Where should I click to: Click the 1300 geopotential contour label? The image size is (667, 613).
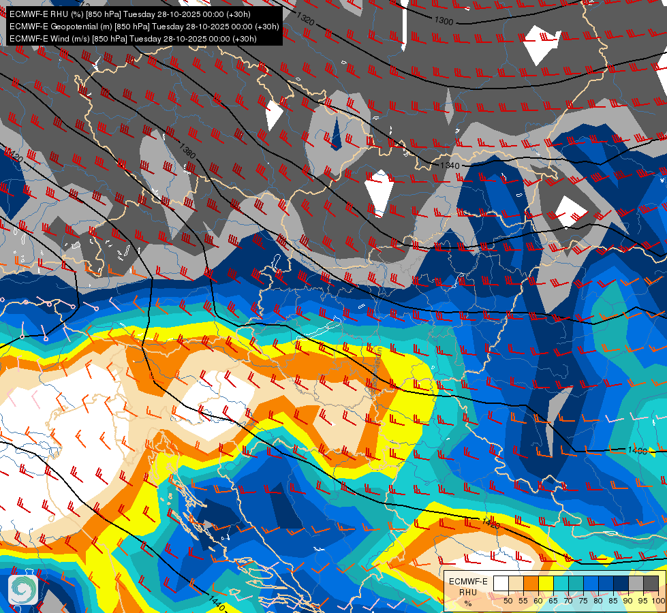tap(444, 20)
